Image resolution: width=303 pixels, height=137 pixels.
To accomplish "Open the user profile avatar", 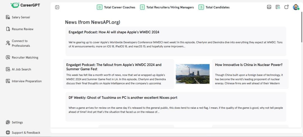I will (296, 7).
